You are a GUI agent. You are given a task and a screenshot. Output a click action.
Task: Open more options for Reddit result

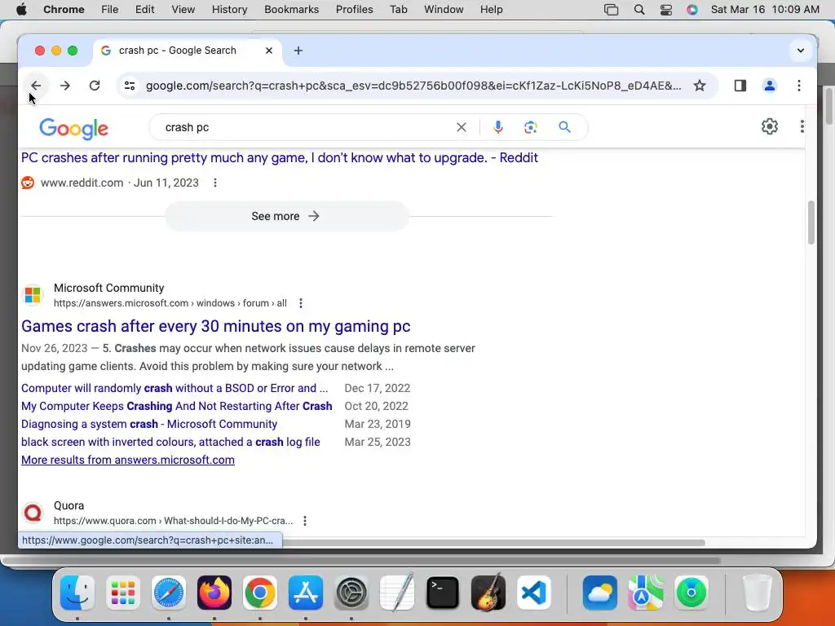(215, 183)
